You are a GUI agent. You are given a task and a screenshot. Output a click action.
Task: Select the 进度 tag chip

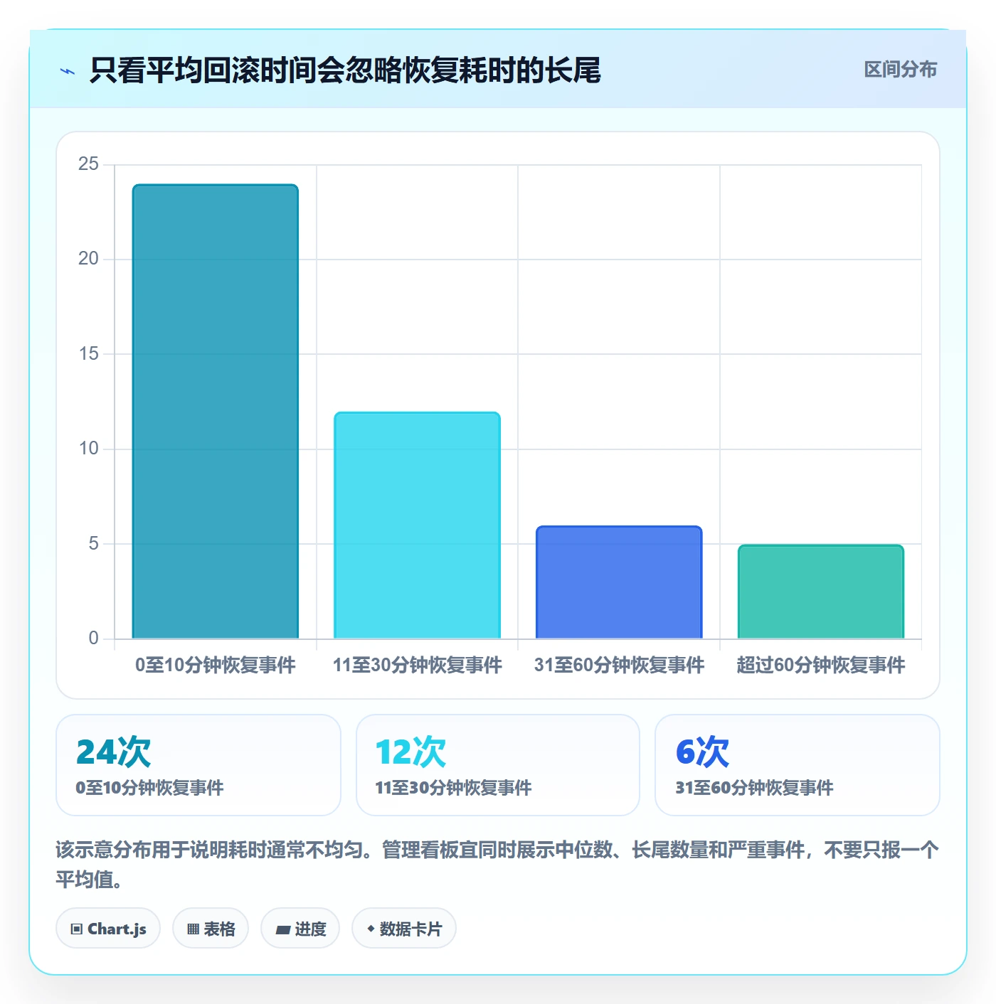300,929
